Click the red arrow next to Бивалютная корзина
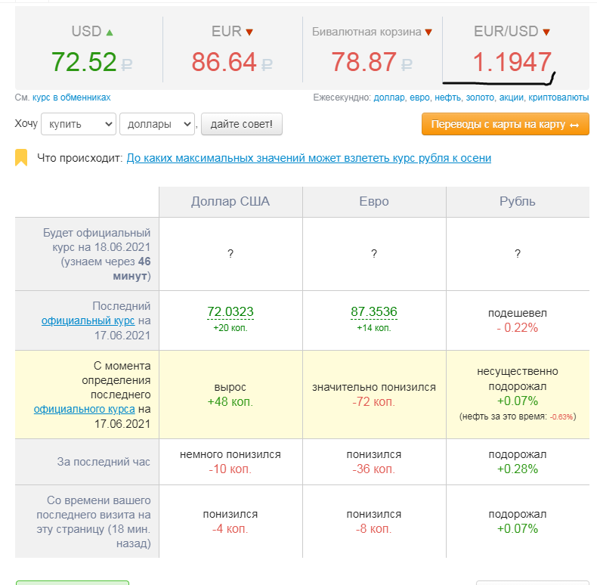597x585 pixels. pyautogui.click(x=428, y=32)
